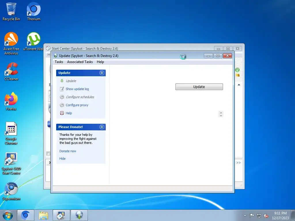Image resolution: width=295 pixels, height=221 pixels.
Task: Switch to Spybot Start Center taskbar button
Action: point(61,215)
